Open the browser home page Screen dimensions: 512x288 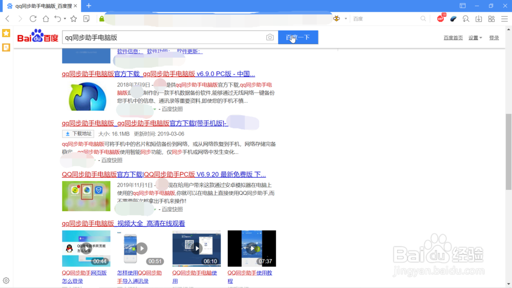[46, 18]
